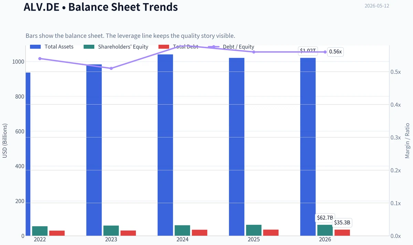The height and width of the screenshot is (245, 413).
Task: Click the 2024 Total Debt red bar
Action: 200,233
